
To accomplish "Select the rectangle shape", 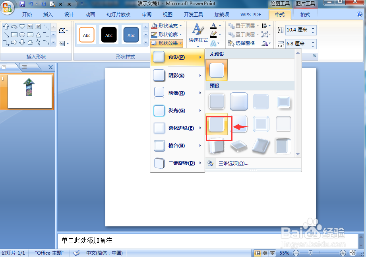I will tap(14, 35).
